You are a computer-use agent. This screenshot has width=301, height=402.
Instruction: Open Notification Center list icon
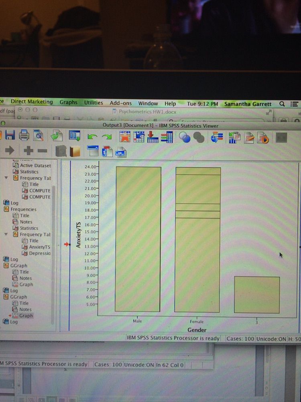pyautogui.click(x=294, y=104)
